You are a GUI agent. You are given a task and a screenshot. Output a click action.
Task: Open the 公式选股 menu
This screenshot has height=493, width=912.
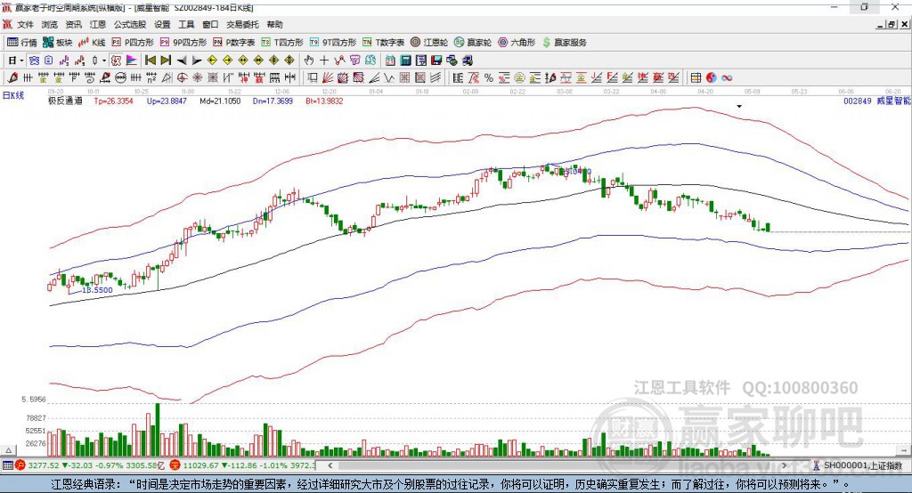(x=130, y=24)
